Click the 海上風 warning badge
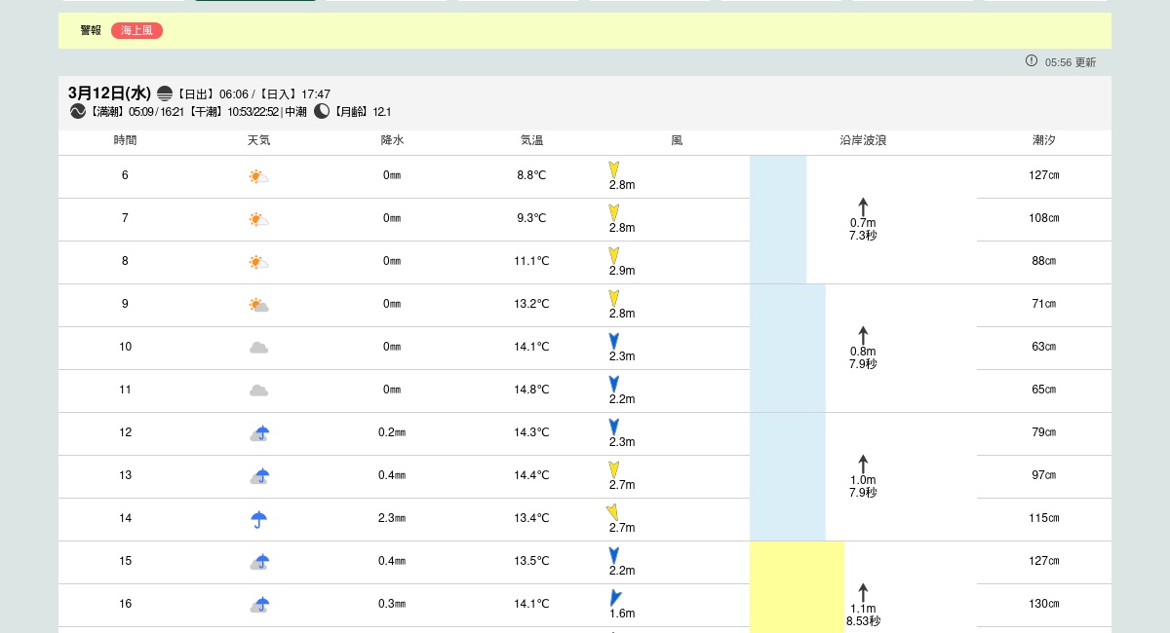Viewport: 1170px width, 633px height. click(136, 30)
